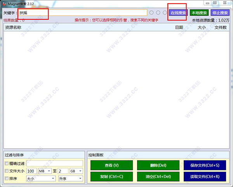Toggle the 文件大小 filter checkbox
The width and height of the screenshot is (233, 187).
pos(6,171)
